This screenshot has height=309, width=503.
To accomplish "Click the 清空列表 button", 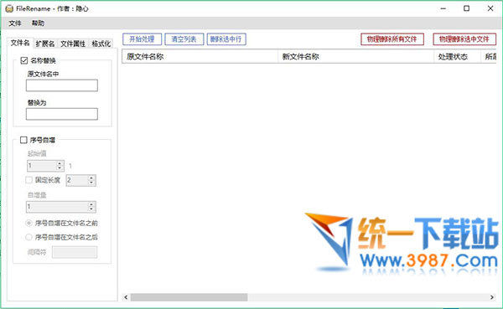I will (184, 39).
